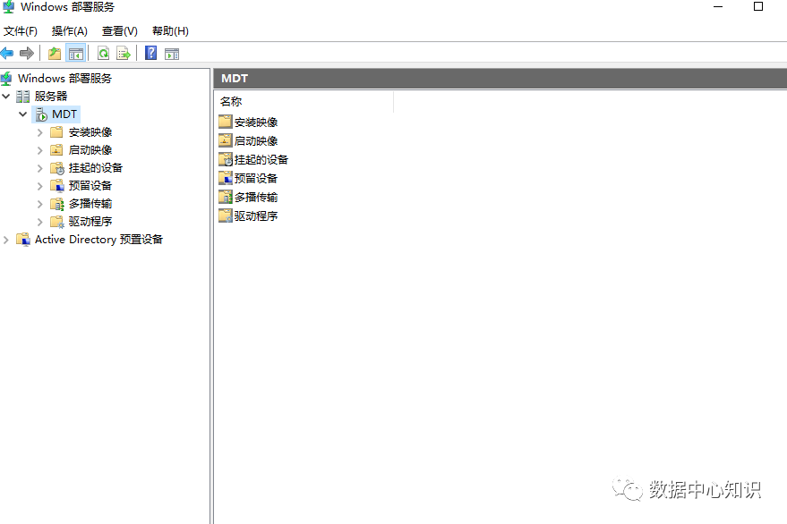Click the Back arrow toolbar icon
Screen dimensions: 787x524
tap(7, 53)
